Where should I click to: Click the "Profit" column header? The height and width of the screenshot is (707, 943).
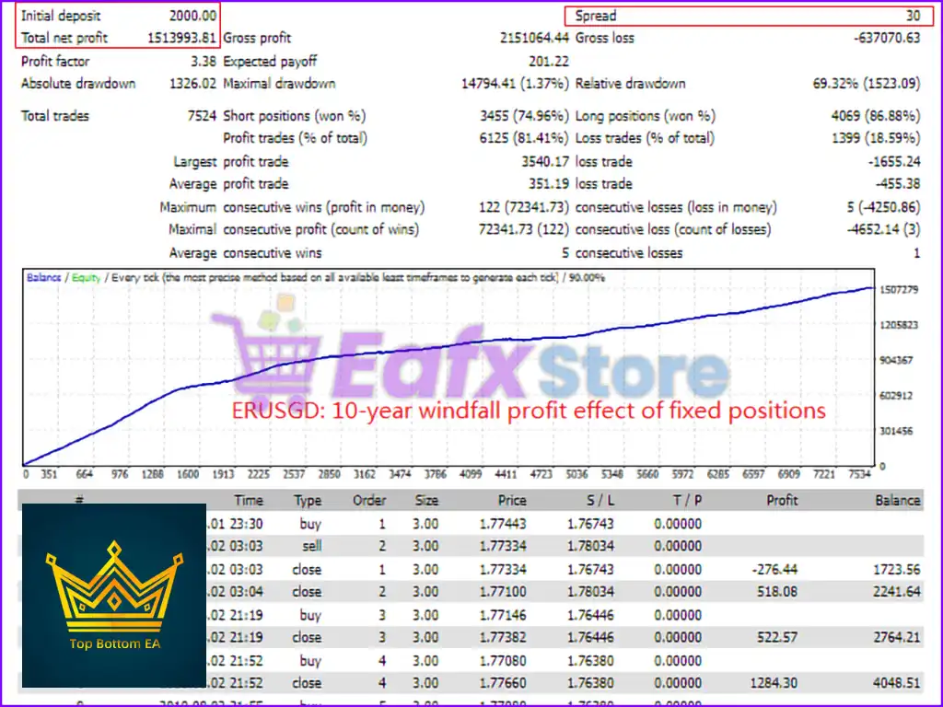pyautogui.click(x=782, y=500)
